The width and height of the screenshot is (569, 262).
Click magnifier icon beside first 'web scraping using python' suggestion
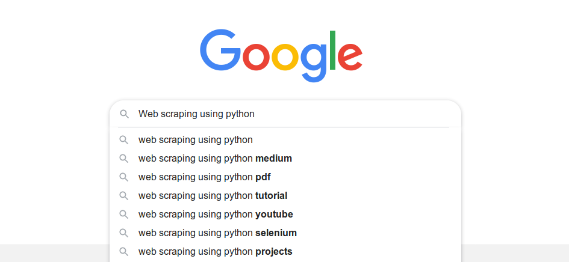point(124,140)
